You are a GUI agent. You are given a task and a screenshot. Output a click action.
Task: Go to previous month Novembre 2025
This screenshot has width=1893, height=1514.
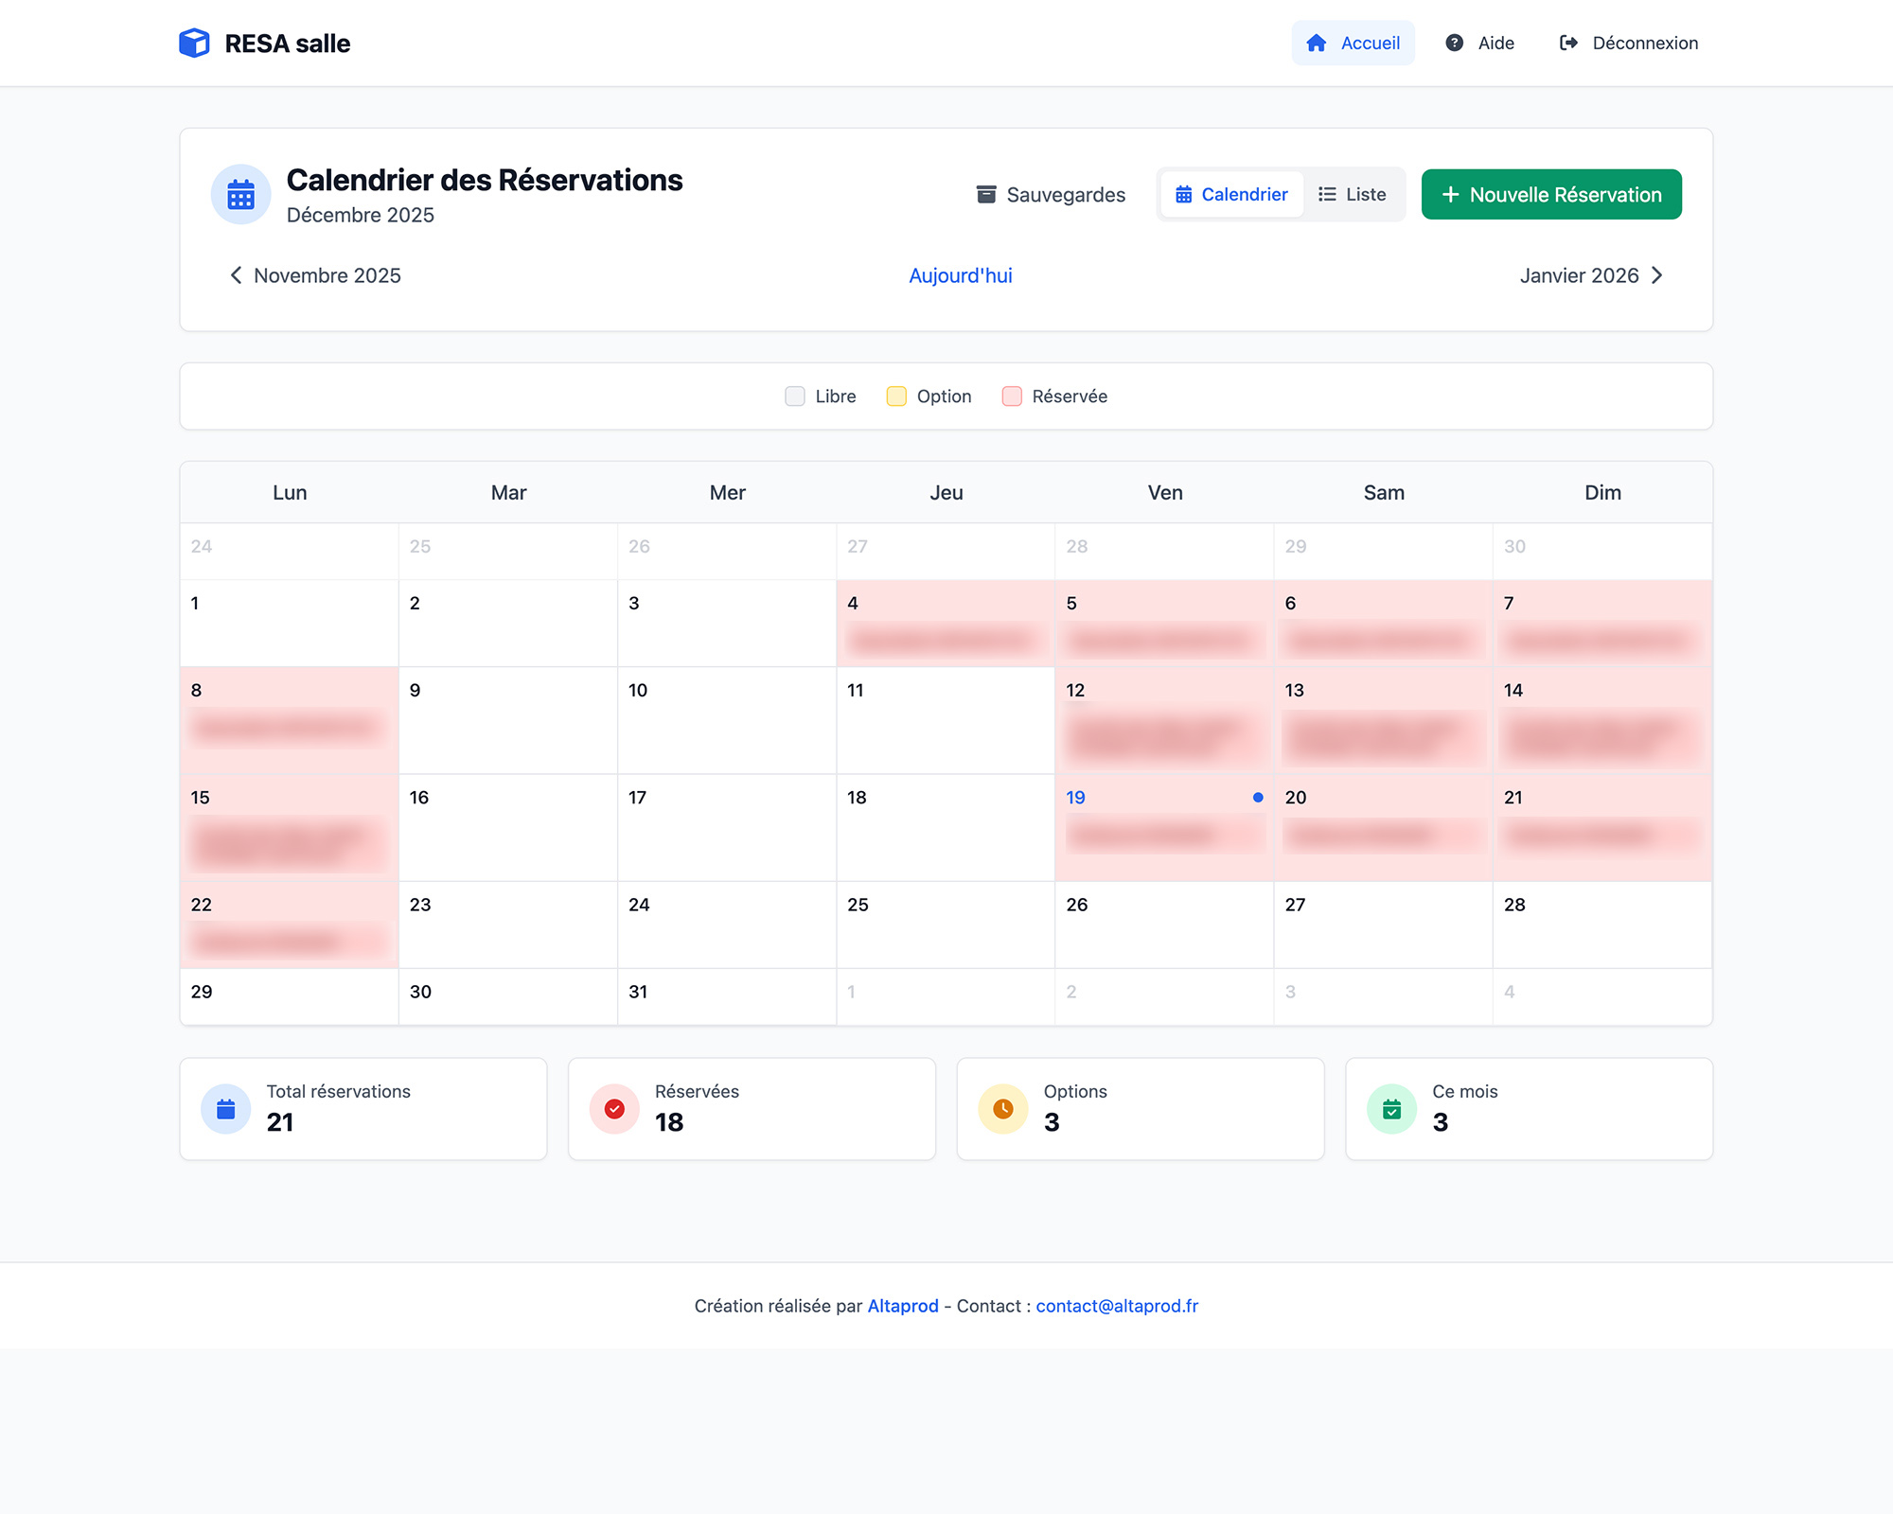point(315,275)
